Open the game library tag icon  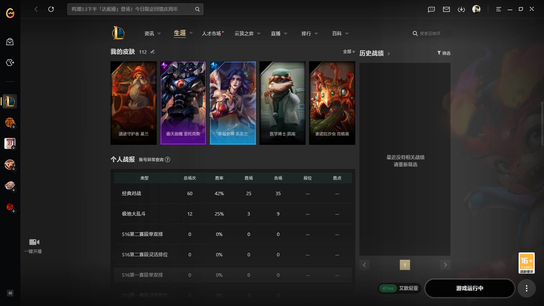10,63
